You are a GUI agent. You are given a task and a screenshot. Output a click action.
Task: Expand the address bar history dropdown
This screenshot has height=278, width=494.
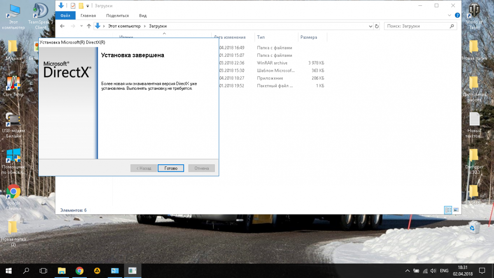(370, 26)
